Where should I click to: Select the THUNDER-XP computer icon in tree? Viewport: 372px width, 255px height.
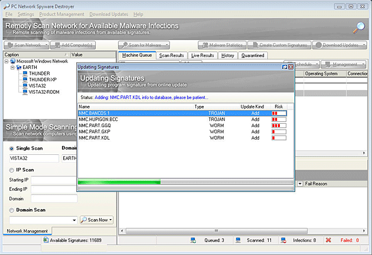click(24, 80)
